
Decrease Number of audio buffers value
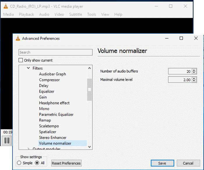point(194,72)
